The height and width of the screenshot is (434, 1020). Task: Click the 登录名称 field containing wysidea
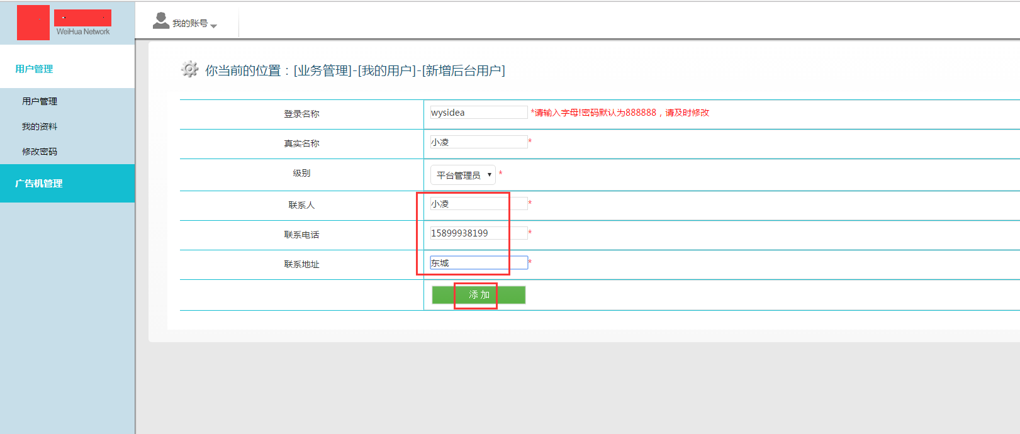(478, 113)
